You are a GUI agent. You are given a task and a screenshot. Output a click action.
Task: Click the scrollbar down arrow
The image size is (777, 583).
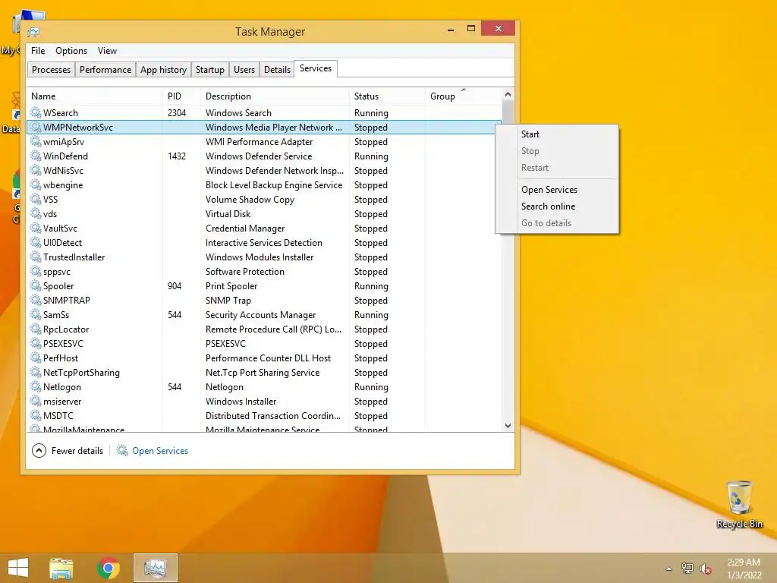[508, 425]
